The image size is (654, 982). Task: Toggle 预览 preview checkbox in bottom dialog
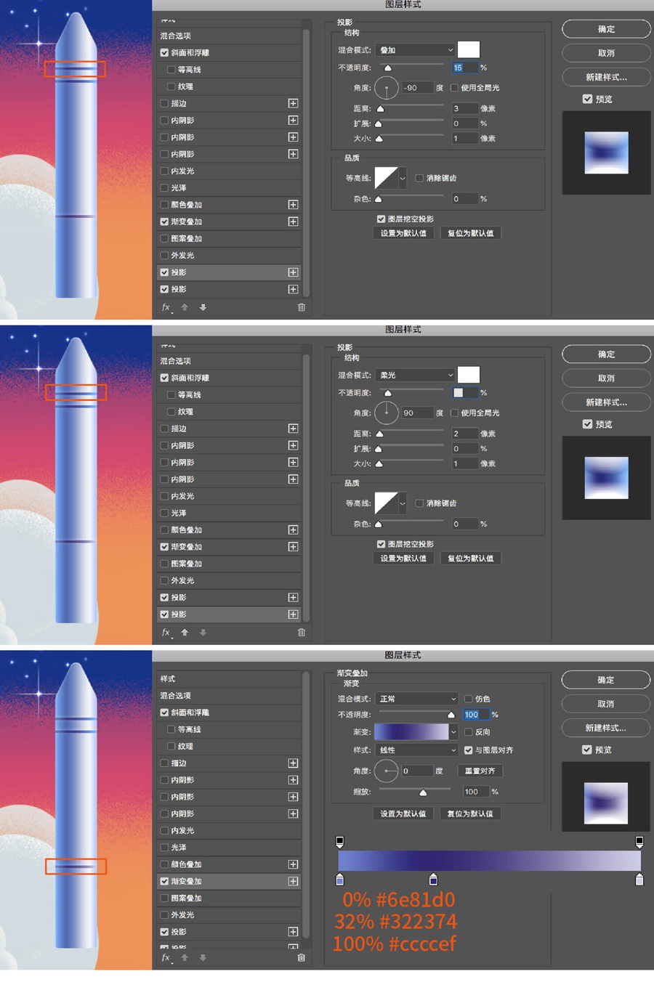[x=586, y=750]
